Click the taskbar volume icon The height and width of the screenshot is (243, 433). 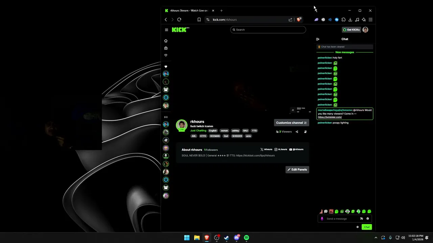pyautogui.click(x=403, y=238)
